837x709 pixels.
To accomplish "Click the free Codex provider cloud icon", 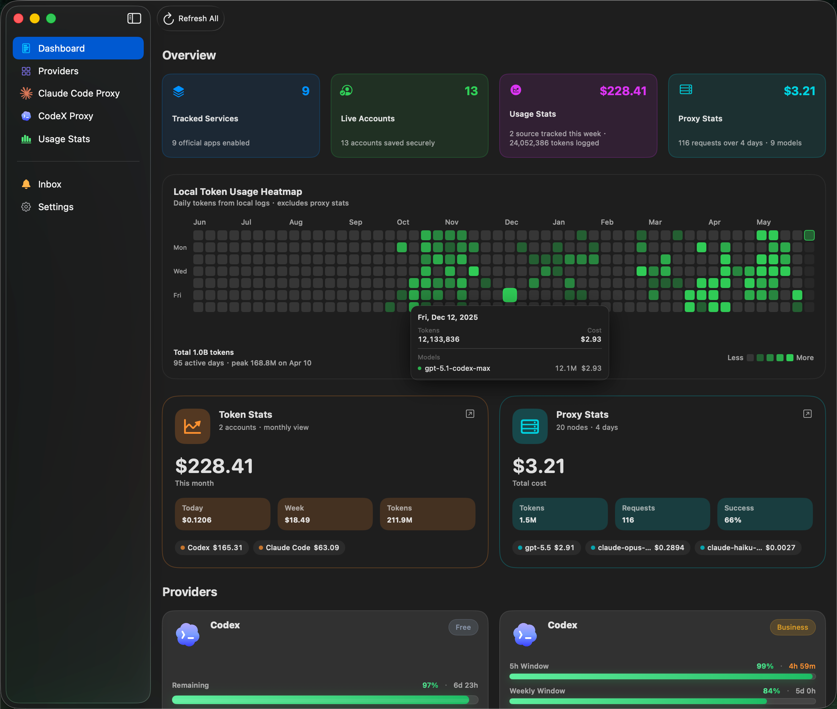I will tap(188, 635).
